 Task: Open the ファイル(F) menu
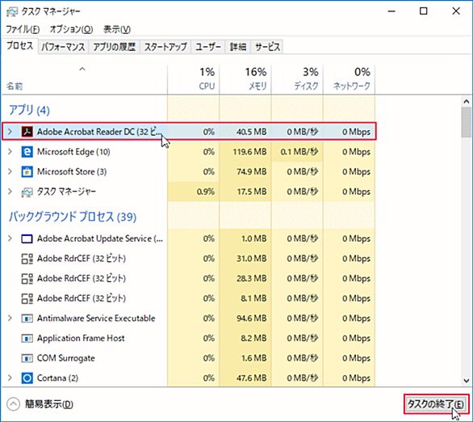pyautogui.click(x=23, y=29)
